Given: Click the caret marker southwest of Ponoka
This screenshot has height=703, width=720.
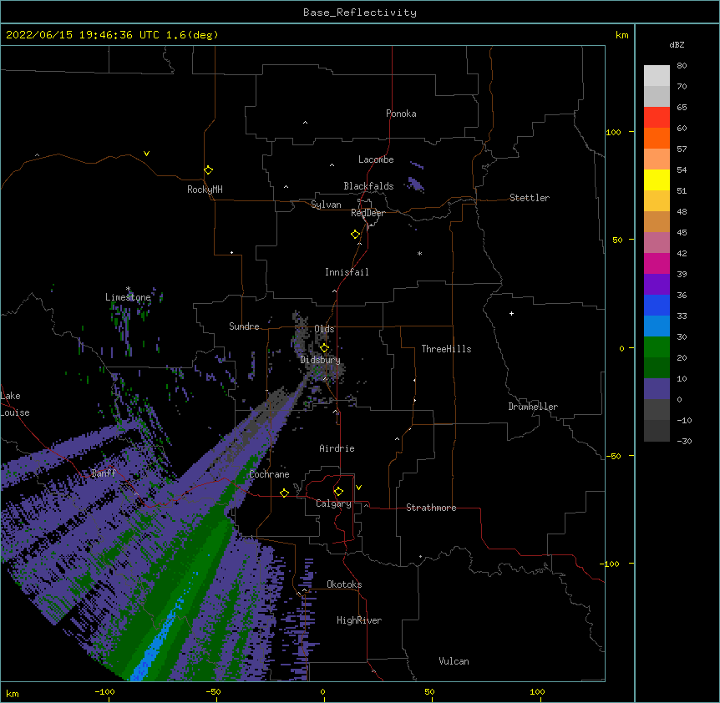Looking at the screenshot, I should [x=305, y=123].
